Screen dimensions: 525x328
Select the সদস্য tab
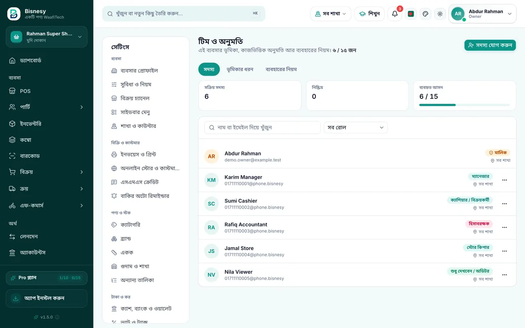coord(209,69)
